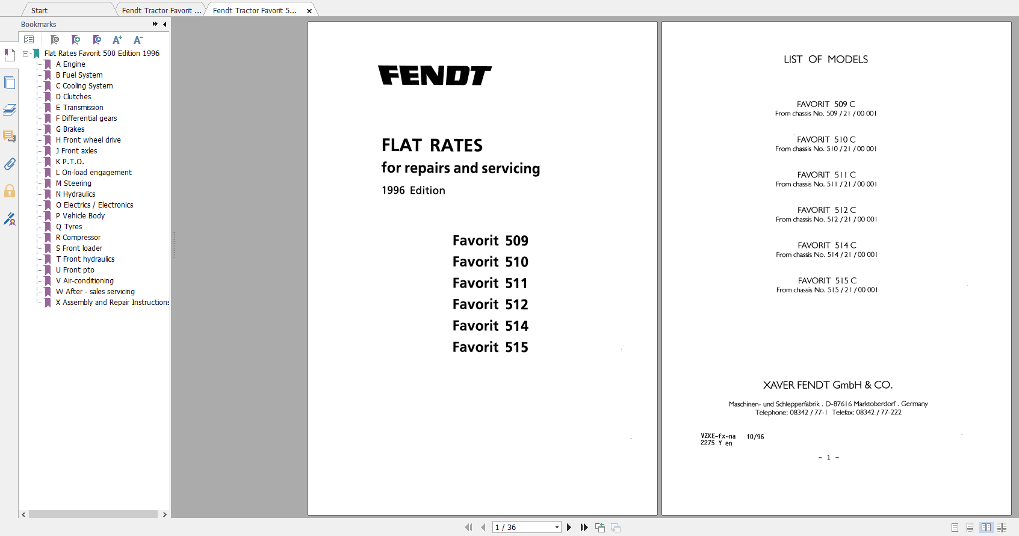
Task: Increase bookmark font size
Action: coord(117,40)
